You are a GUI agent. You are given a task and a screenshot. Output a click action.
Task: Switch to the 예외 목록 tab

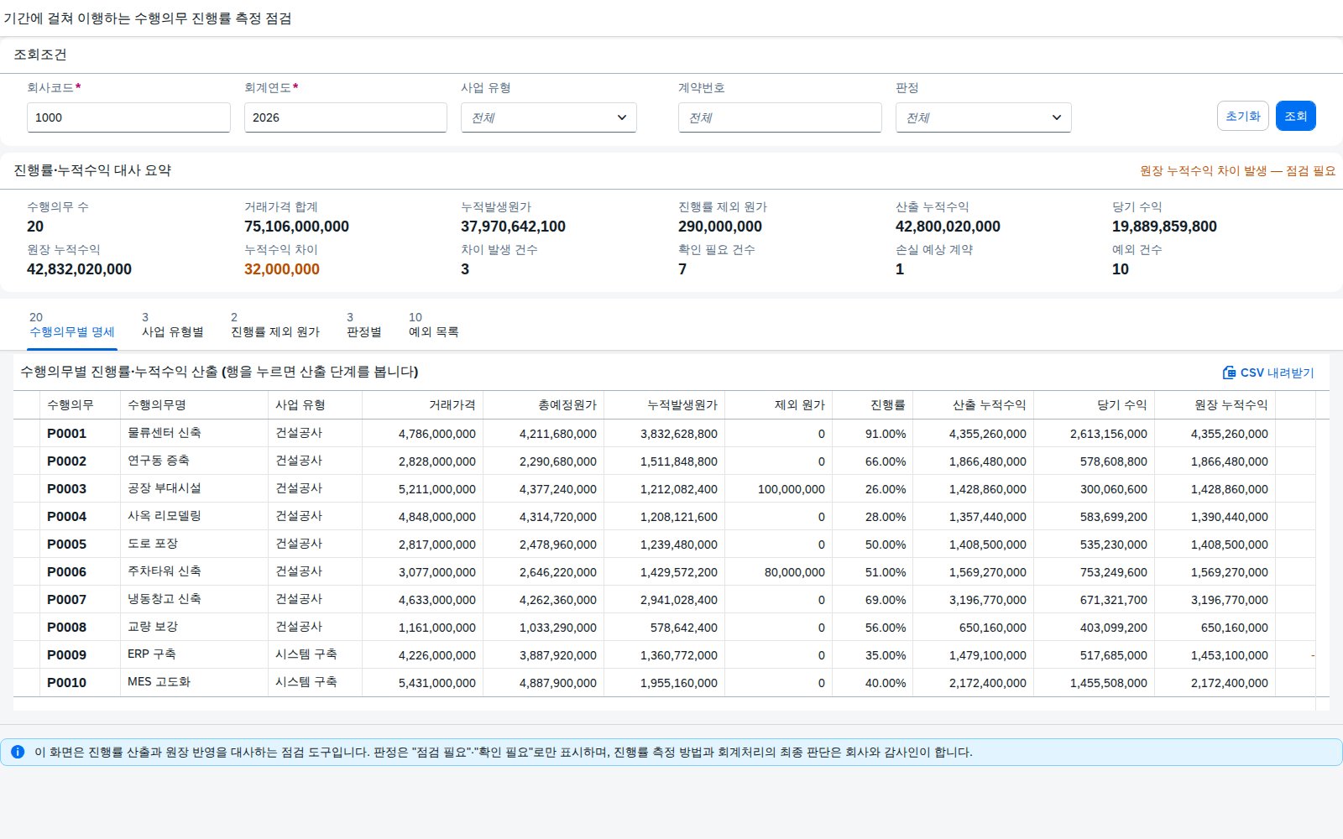point(434,325)
